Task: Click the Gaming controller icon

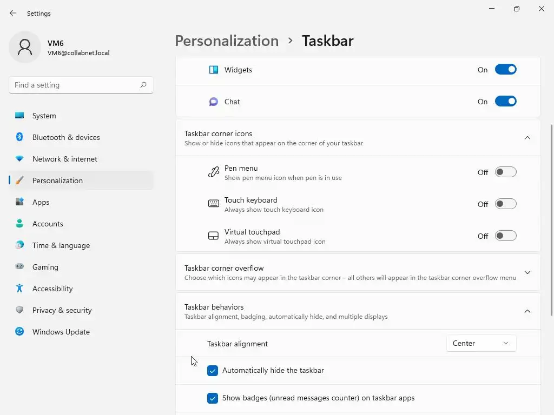Action: click(19, 267)
